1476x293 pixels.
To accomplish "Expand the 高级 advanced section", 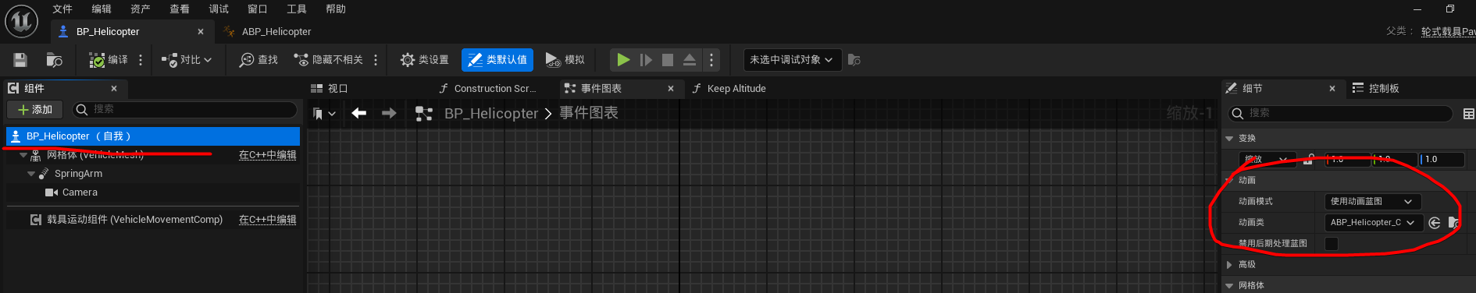I will pos(1229,265).
